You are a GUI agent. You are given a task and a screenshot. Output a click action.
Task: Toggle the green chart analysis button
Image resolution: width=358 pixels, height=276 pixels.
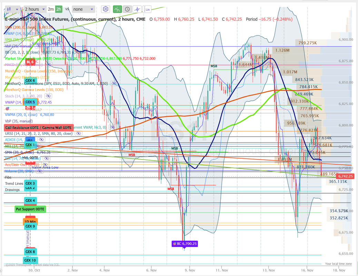click(117, 9)
